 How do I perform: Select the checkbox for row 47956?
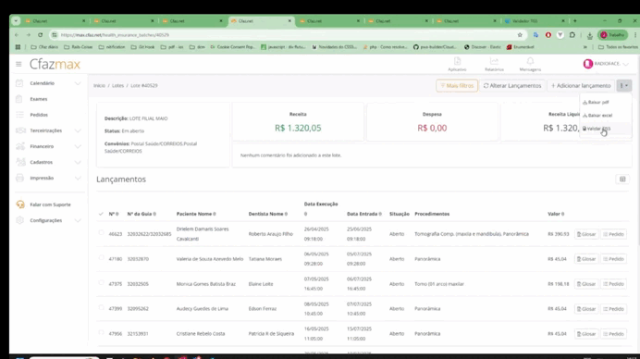[x=101, y=332]
